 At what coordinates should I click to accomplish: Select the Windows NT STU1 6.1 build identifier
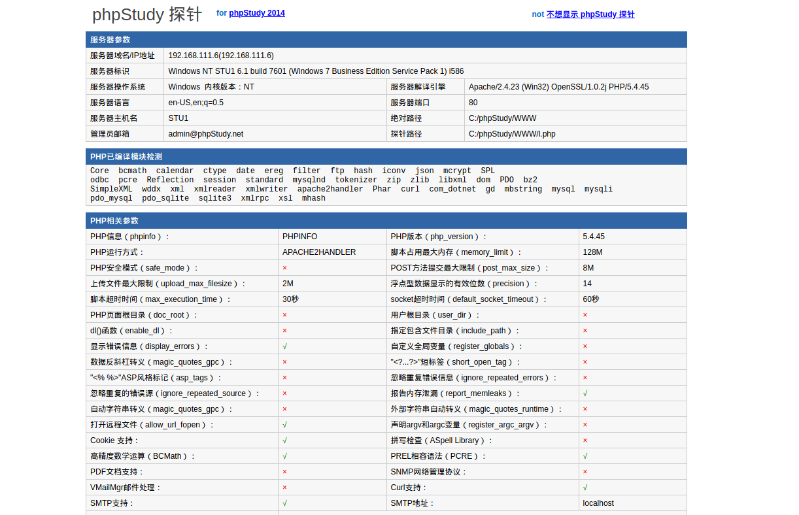click(x=316, y=71)
